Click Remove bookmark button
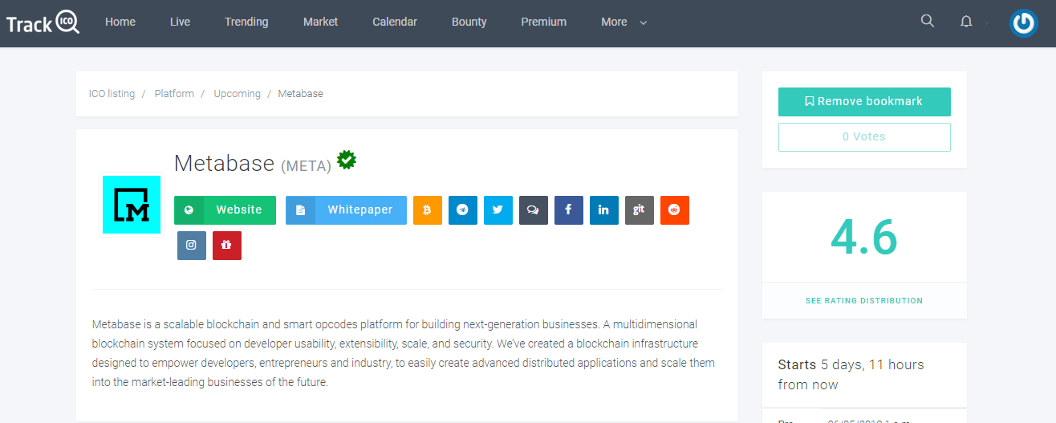1056x423 pixels. [x=864, y=102]
